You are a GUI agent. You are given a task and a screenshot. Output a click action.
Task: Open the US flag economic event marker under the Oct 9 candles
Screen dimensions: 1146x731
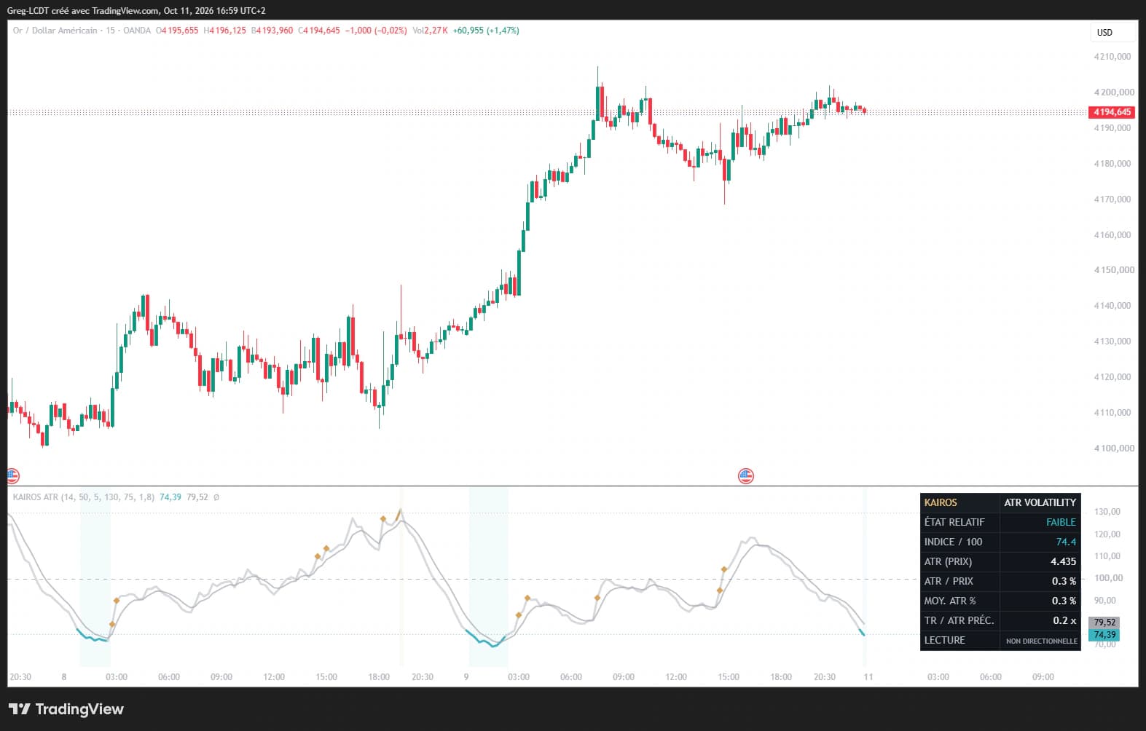(x=745, y=476)
